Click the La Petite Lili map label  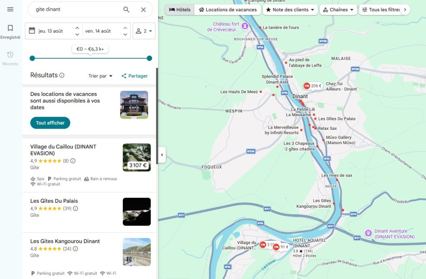coord(303,110)
